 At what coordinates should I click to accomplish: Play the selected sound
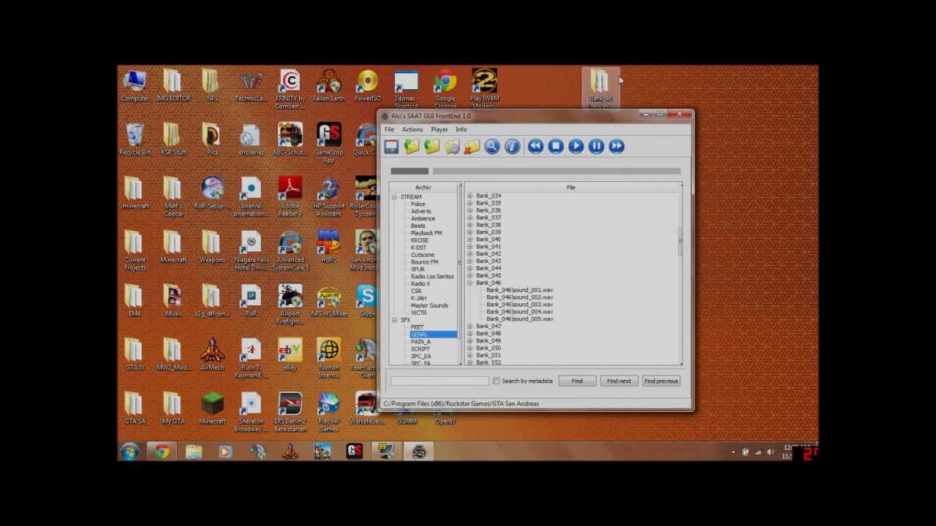(x=576, y=146)
